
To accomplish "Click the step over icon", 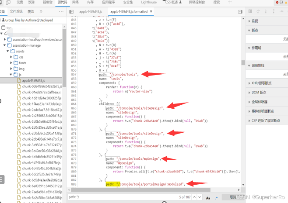I will tap(258, 11).
